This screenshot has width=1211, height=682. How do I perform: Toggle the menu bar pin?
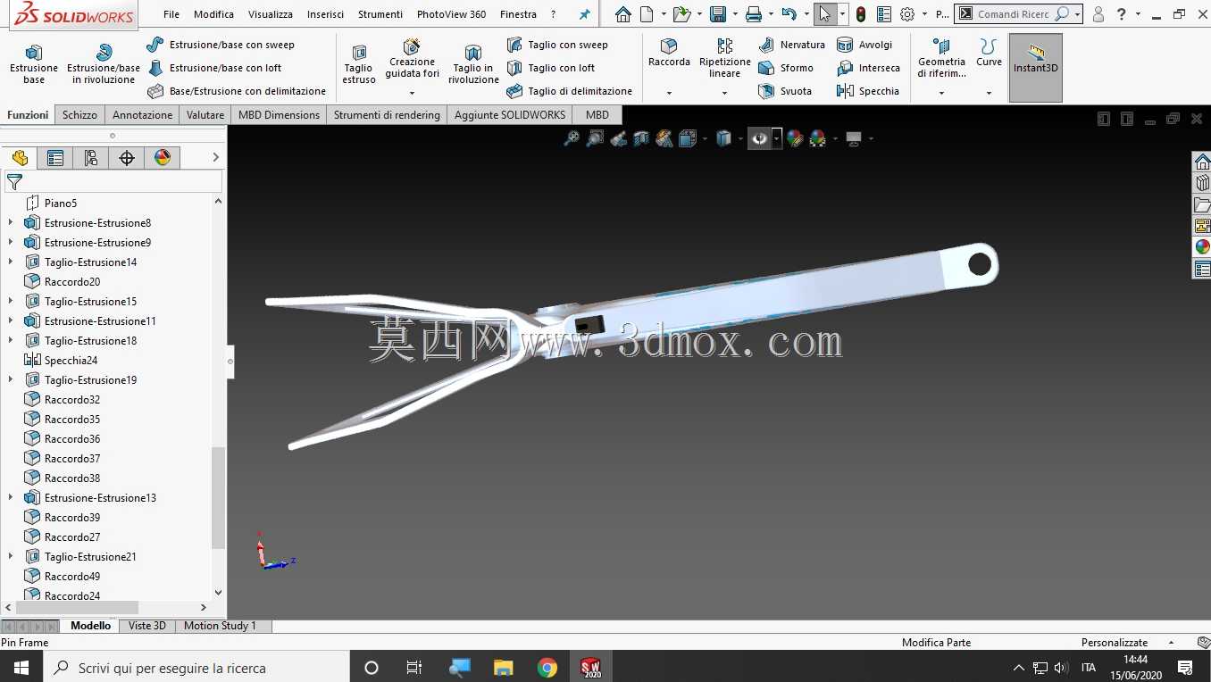pos(585,14)
